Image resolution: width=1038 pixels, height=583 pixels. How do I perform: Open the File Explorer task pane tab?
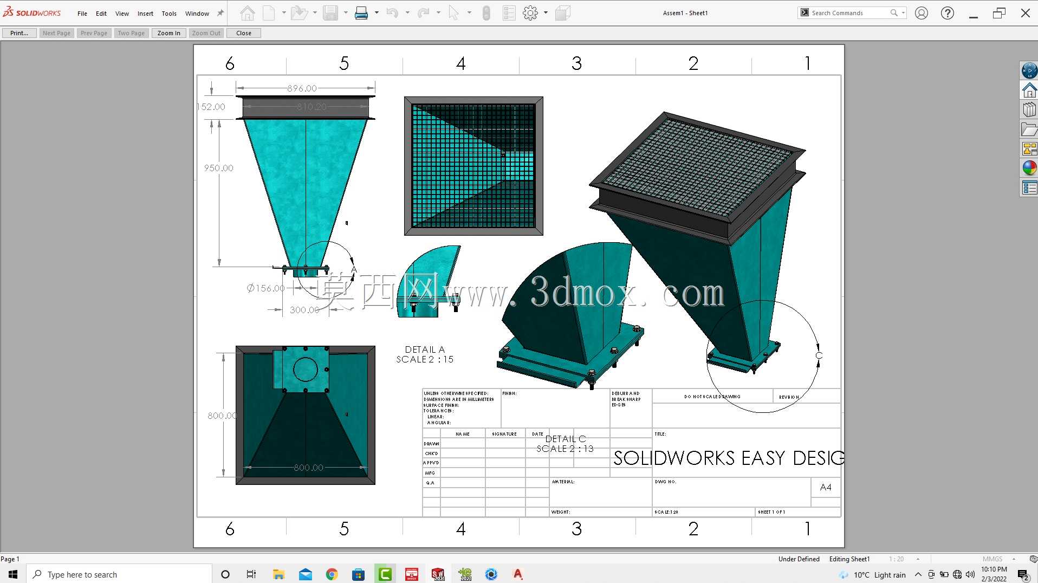click(x=1029, y=129)
